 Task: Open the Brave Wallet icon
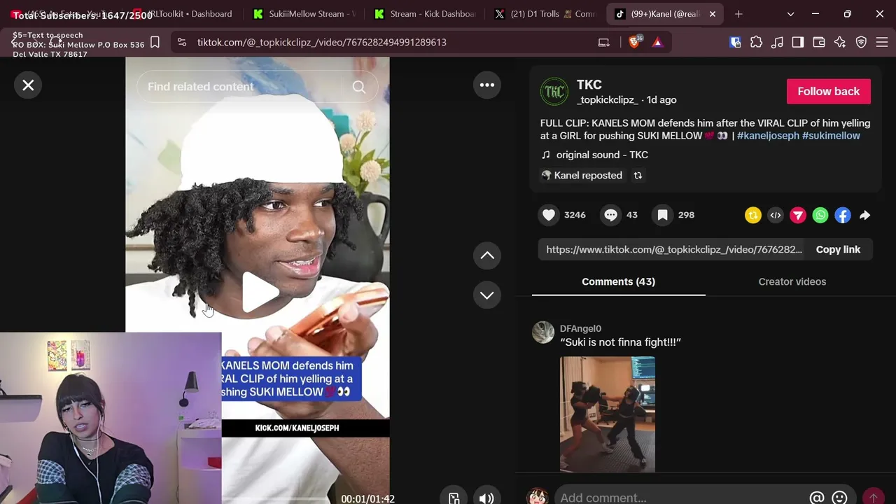pyautogui.click(x=819, y=42)
